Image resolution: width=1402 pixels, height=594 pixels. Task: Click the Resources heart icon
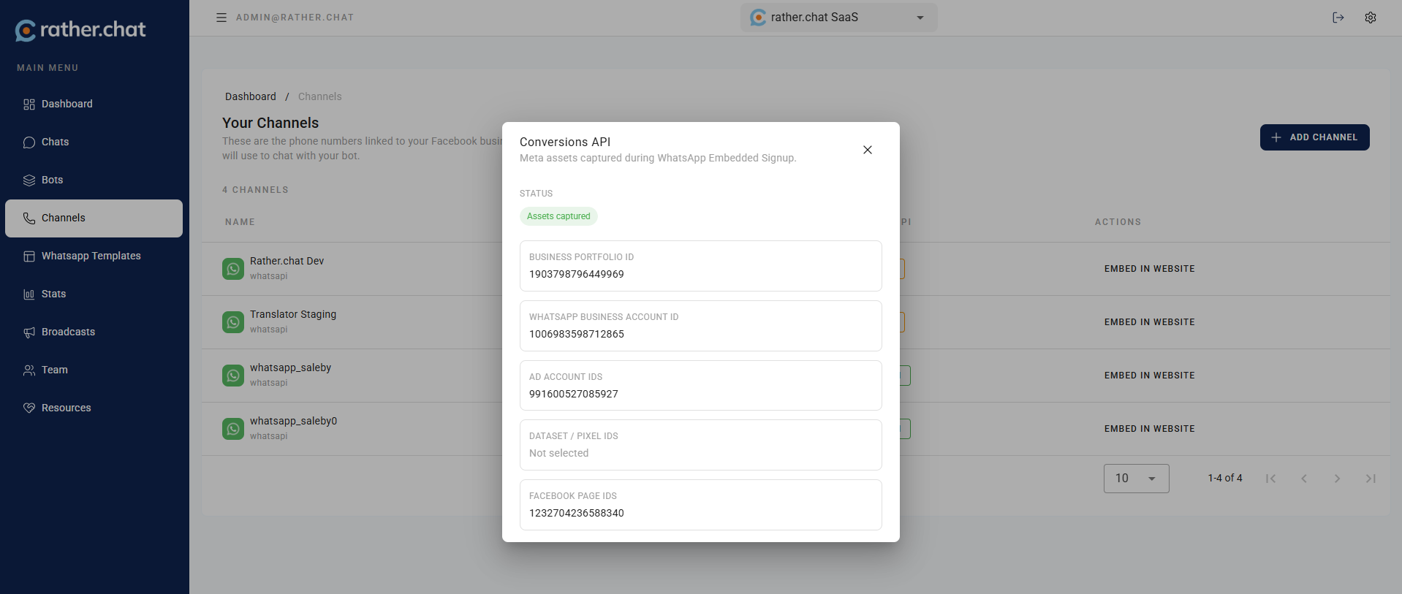[29, 408]
